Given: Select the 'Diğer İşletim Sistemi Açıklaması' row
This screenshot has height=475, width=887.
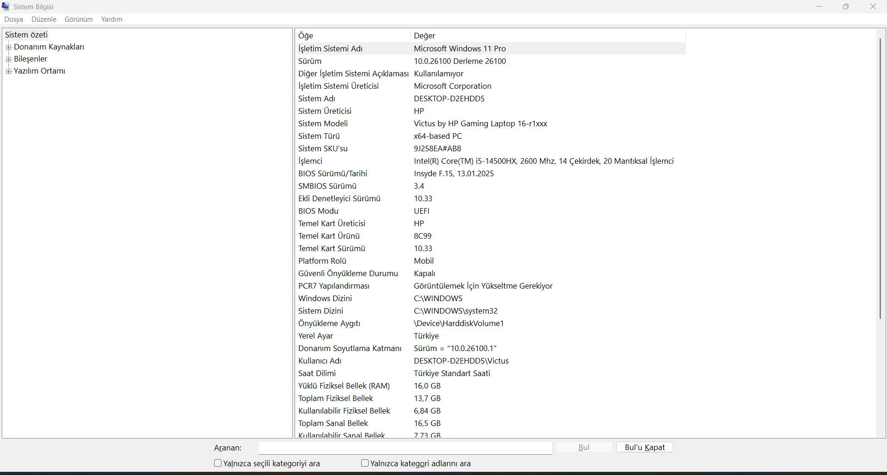Looking at the screenshot, I should coord(491,74).
